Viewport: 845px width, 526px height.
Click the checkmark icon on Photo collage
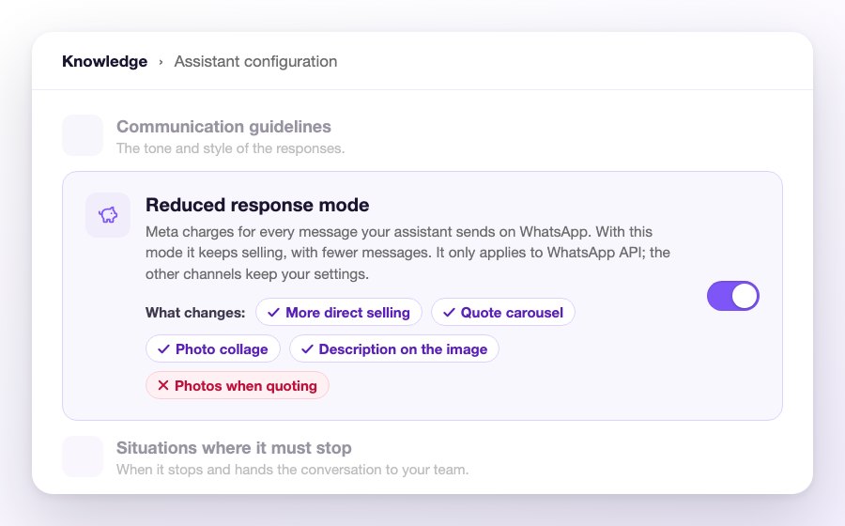[163, 349]
